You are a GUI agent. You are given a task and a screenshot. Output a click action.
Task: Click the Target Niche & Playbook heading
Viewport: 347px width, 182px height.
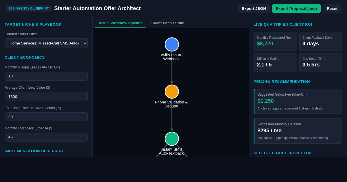pos(33,24)
